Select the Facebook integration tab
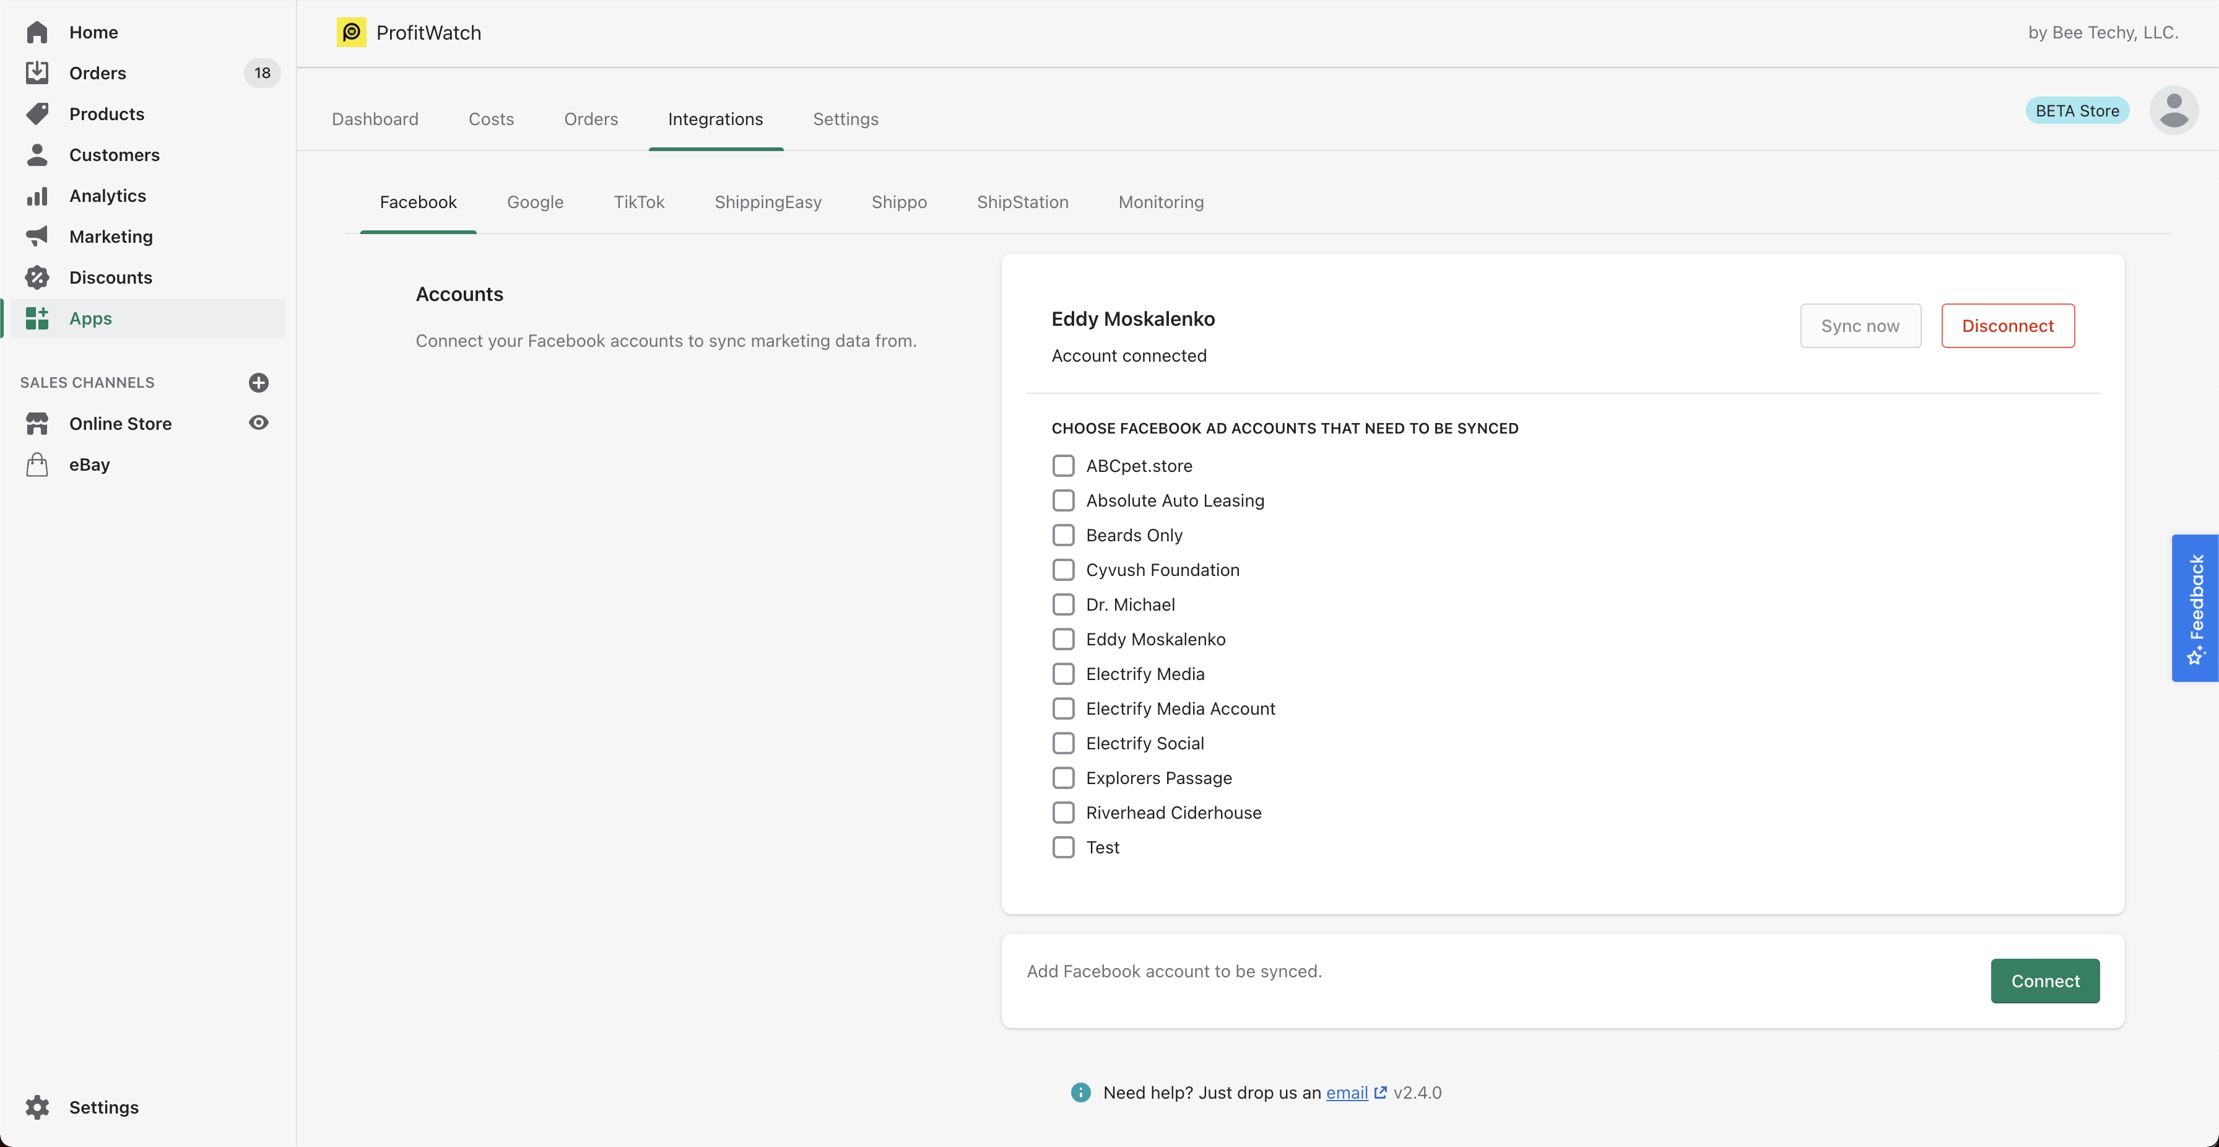Screen dimensions: 2219x1147 click(418, 202)
